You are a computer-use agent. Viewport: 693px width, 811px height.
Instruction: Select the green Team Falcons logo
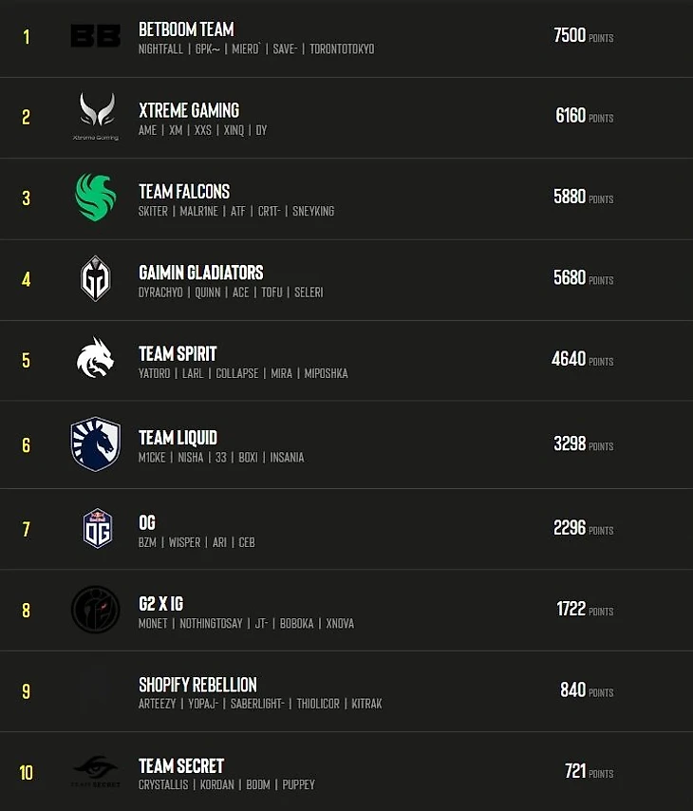[96, 198]
